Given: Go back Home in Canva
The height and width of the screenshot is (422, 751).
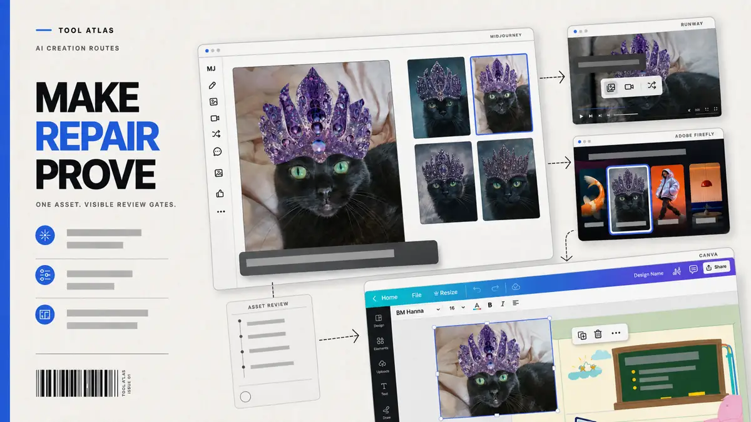Looking at the screenshot, I should click(385, 298).
